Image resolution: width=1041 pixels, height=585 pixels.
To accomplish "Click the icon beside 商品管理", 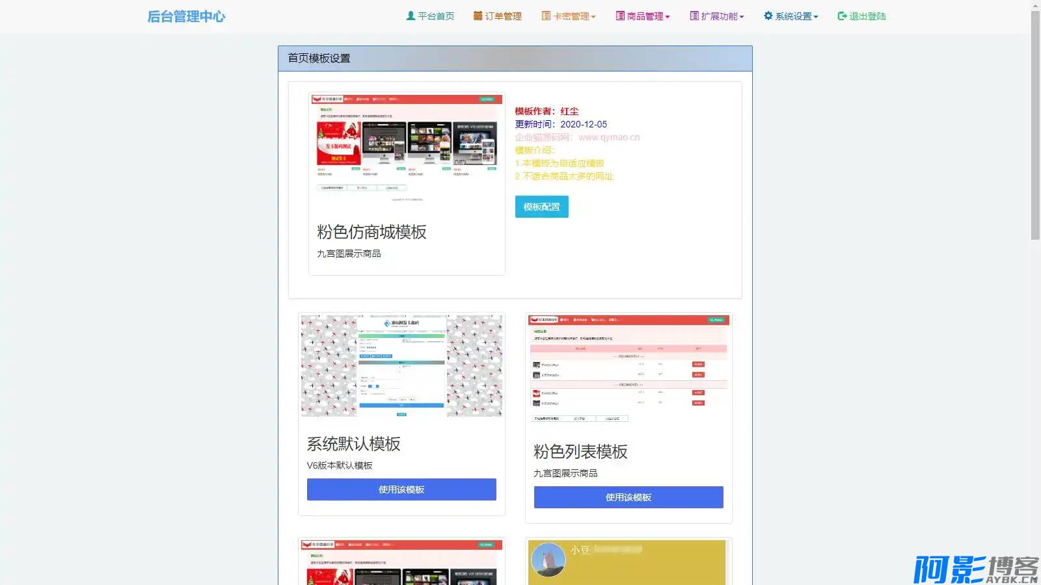I will 620,16.
